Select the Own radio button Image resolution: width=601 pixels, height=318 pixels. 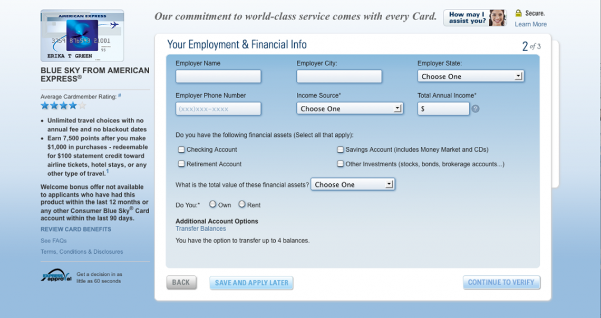click(x=213, y=204)
